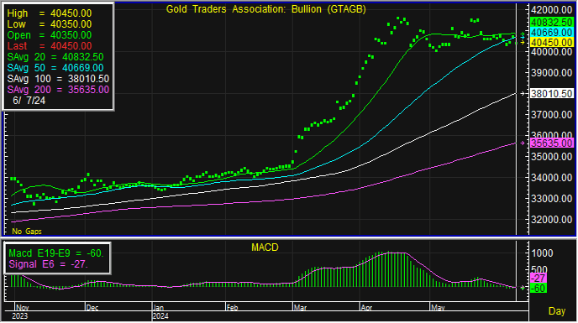
Task: Click the Nov month label on time axis
Action: pos(23,308)
